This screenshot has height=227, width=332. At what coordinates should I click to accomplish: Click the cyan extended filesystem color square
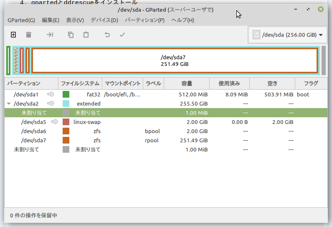coord(66,103)
